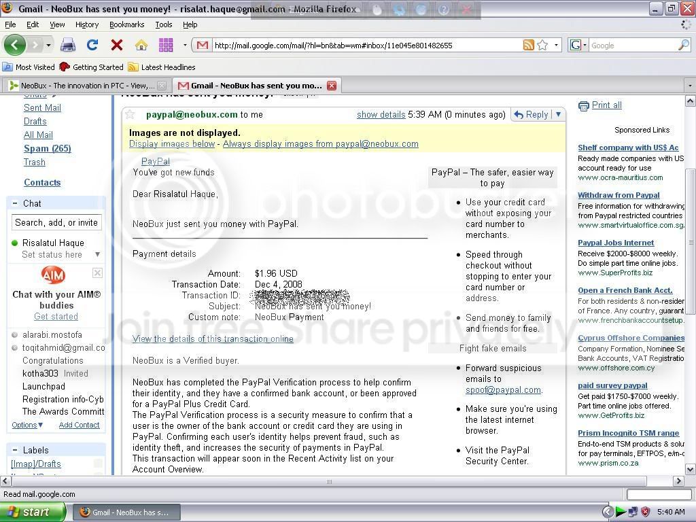
Task: Dismiss the AIM promo box
Action: click(x=97, y=273)
